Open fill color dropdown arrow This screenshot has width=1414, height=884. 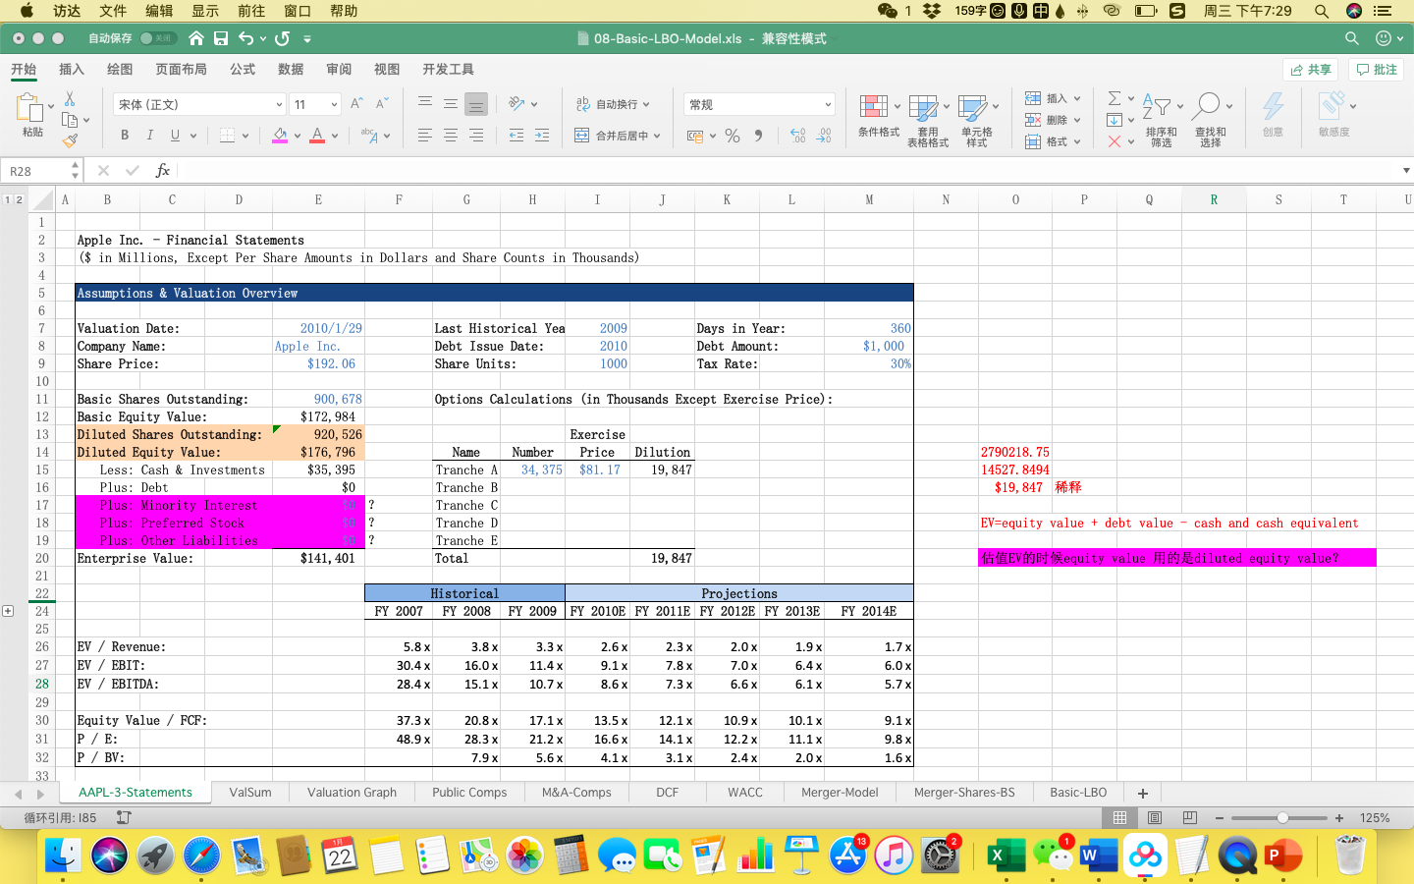(x=297, y=136)
